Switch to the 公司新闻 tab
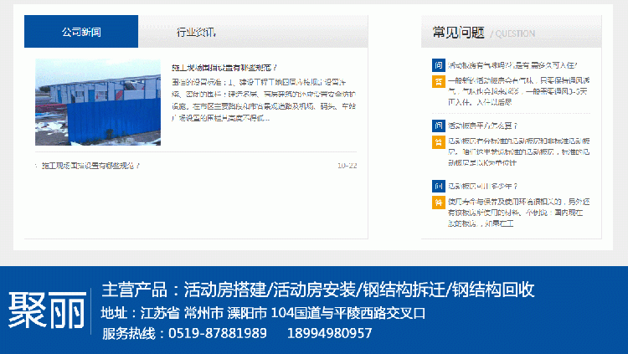The width and height of the screenshot is (628, 354). click(81, 32)
